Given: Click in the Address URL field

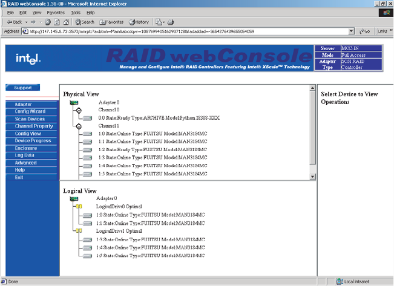Looking at the screenshot, I should click(185, 31).
